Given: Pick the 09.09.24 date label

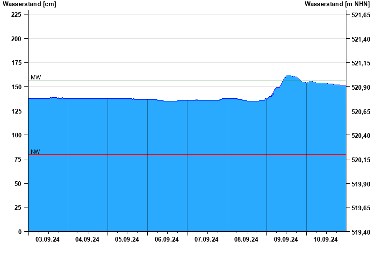Looking at the screenshot, I should pyautogui.click(x=286, y=239).
